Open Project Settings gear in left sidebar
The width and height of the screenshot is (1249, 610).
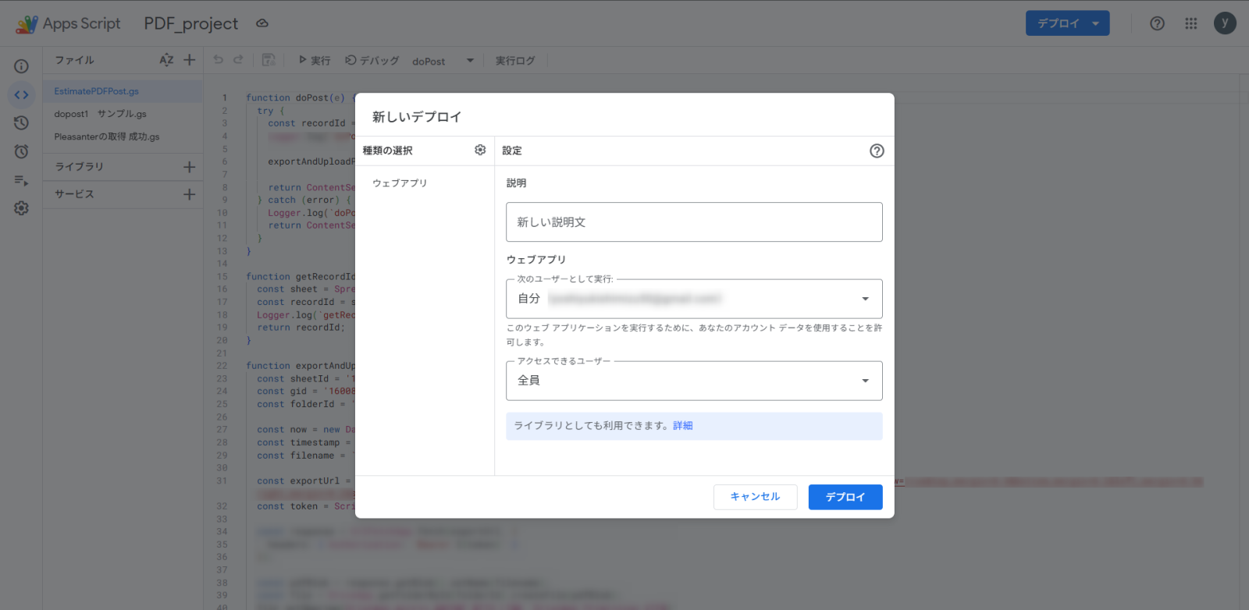pyautogui.click(x=21, y=208)
